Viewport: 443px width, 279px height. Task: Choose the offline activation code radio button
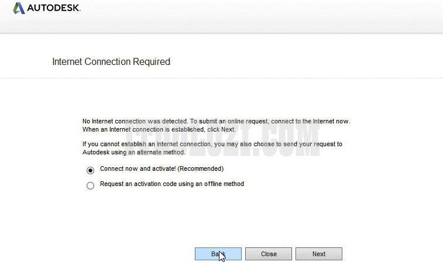[x=90, y=186]
